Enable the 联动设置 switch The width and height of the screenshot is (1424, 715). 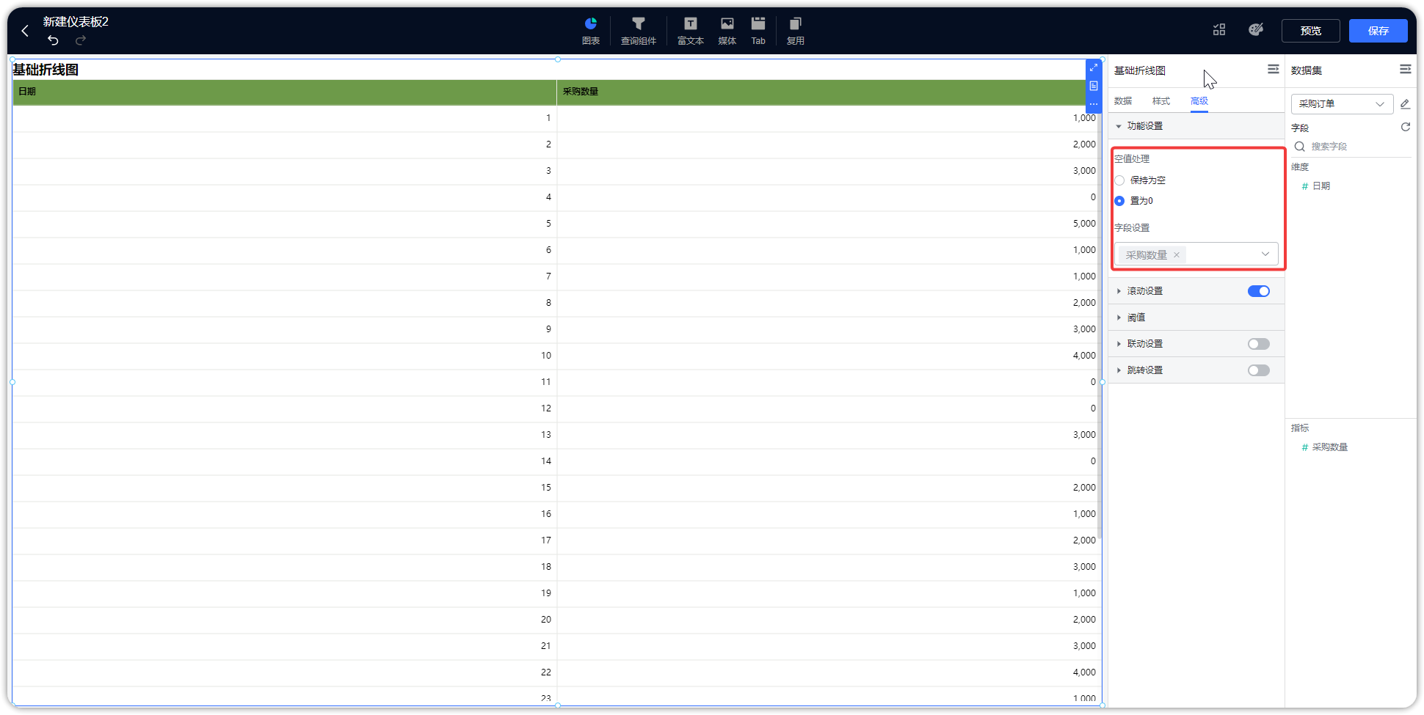[1259, 344]
